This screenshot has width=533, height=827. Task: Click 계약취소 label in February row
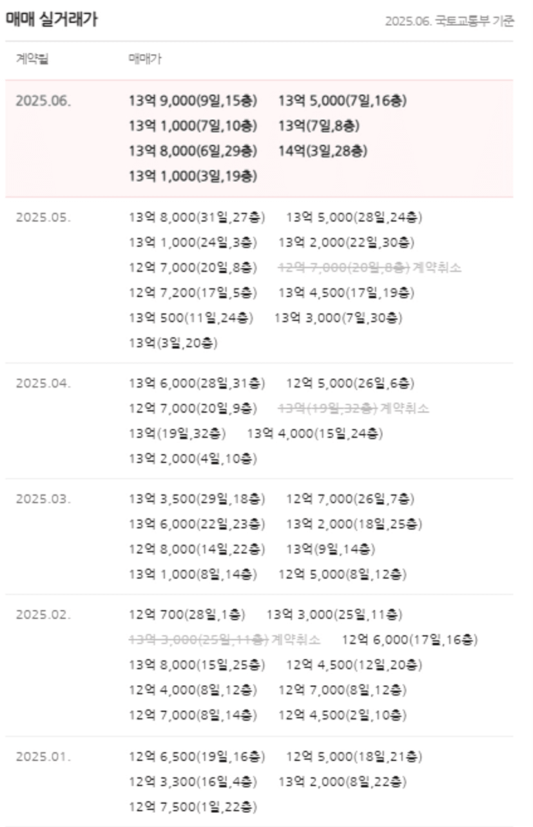point(296,640)
